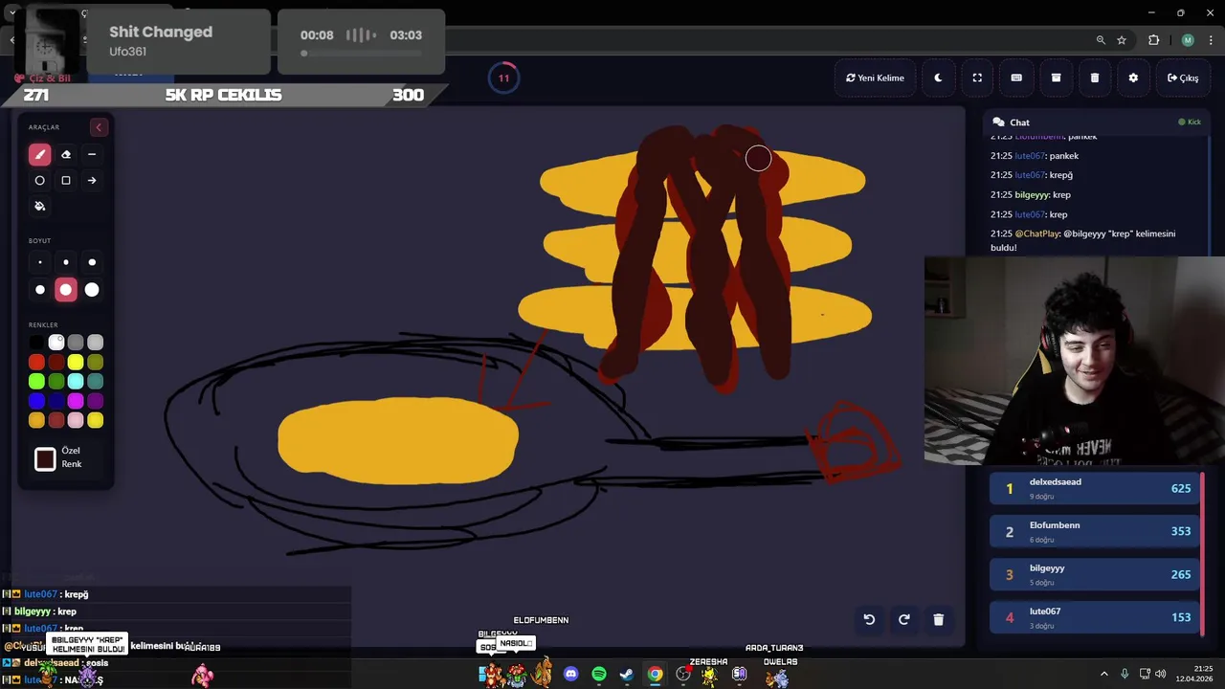Viewport: 1225px width, 689px height.
Task: Pick the black color swatch
Action: pos(36,343)
